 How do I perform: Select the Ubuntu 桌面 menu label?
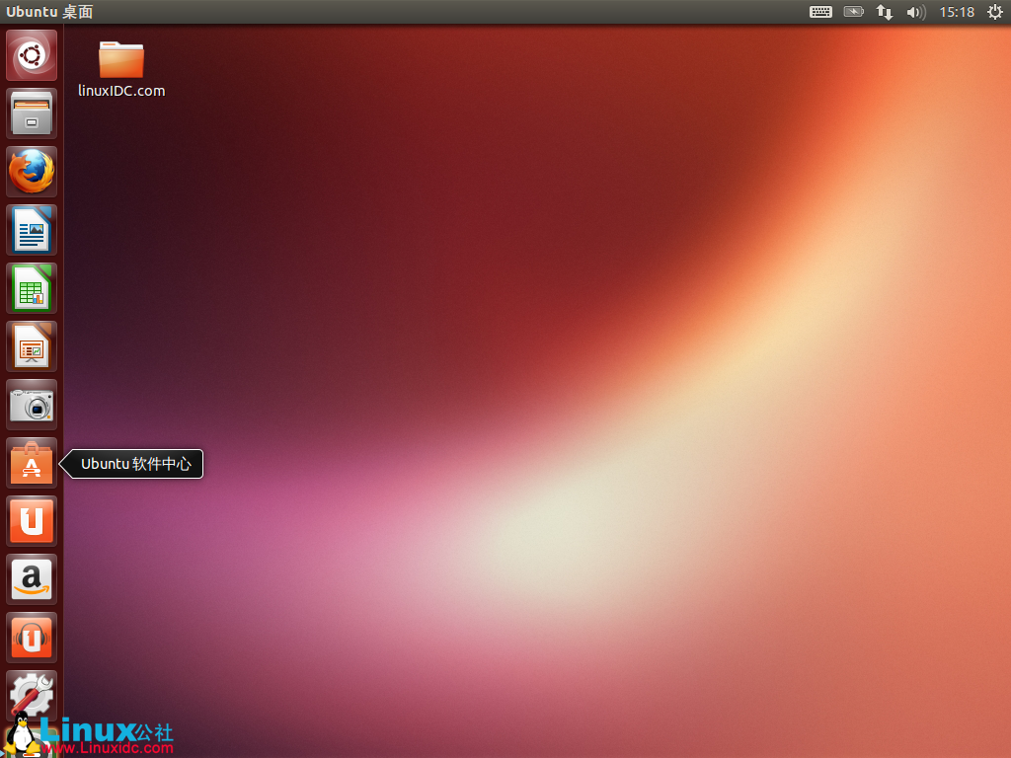(46, 13)
